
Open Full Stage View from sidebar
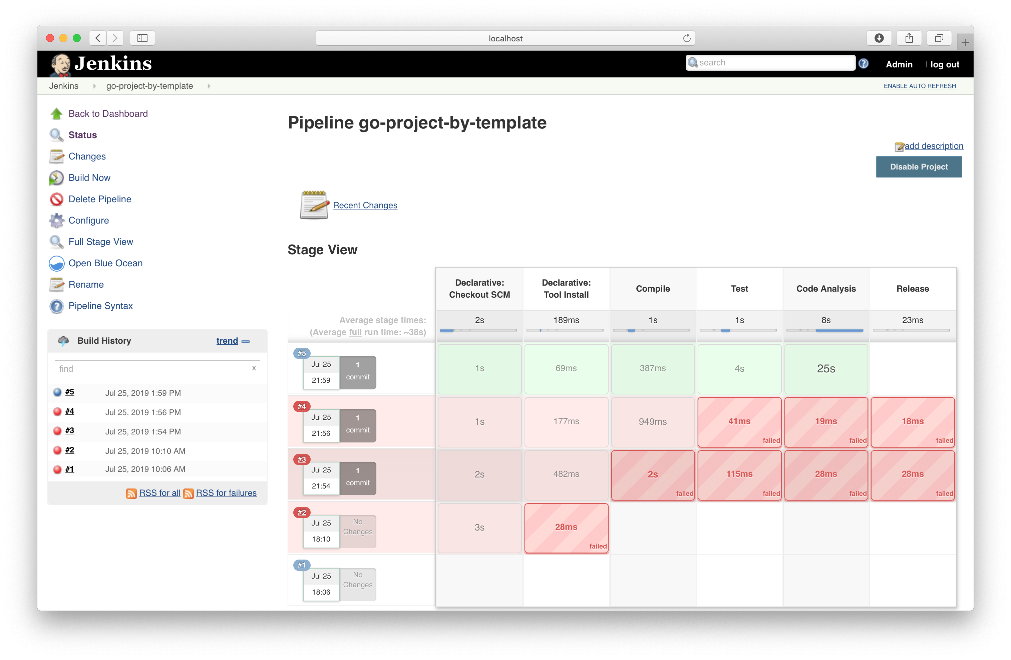(x=101, y=242)
